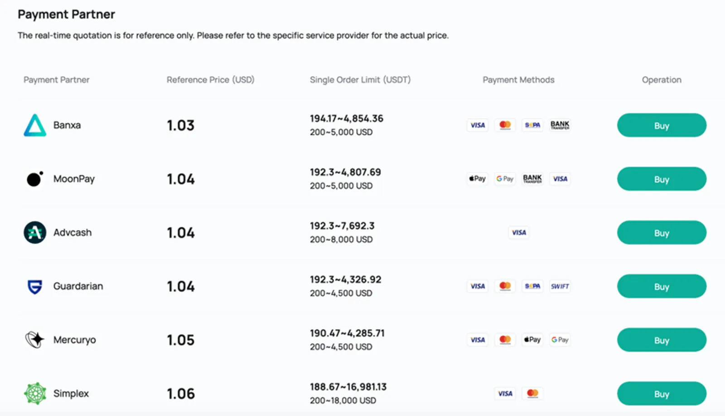Buy through Simplex
This screenshot has width=725, height=416.
point(662,393)
